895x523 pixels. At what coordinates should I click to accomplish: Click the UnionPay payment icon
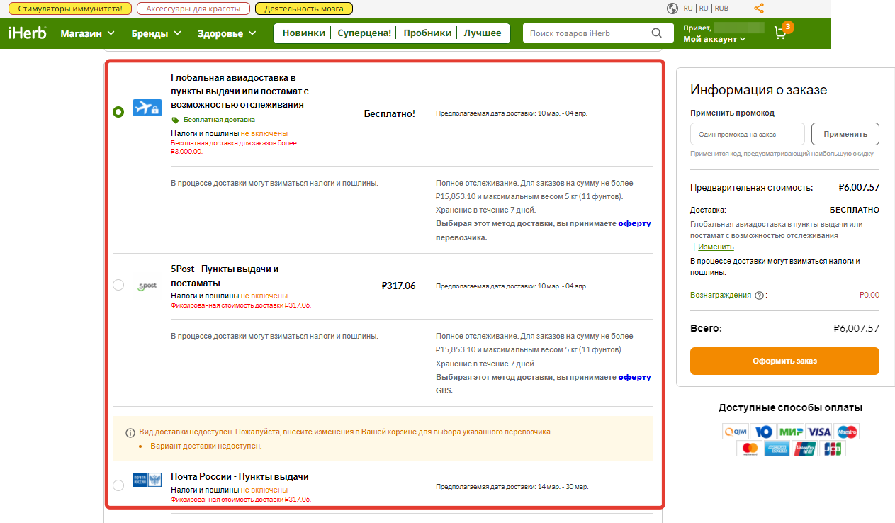804,449
